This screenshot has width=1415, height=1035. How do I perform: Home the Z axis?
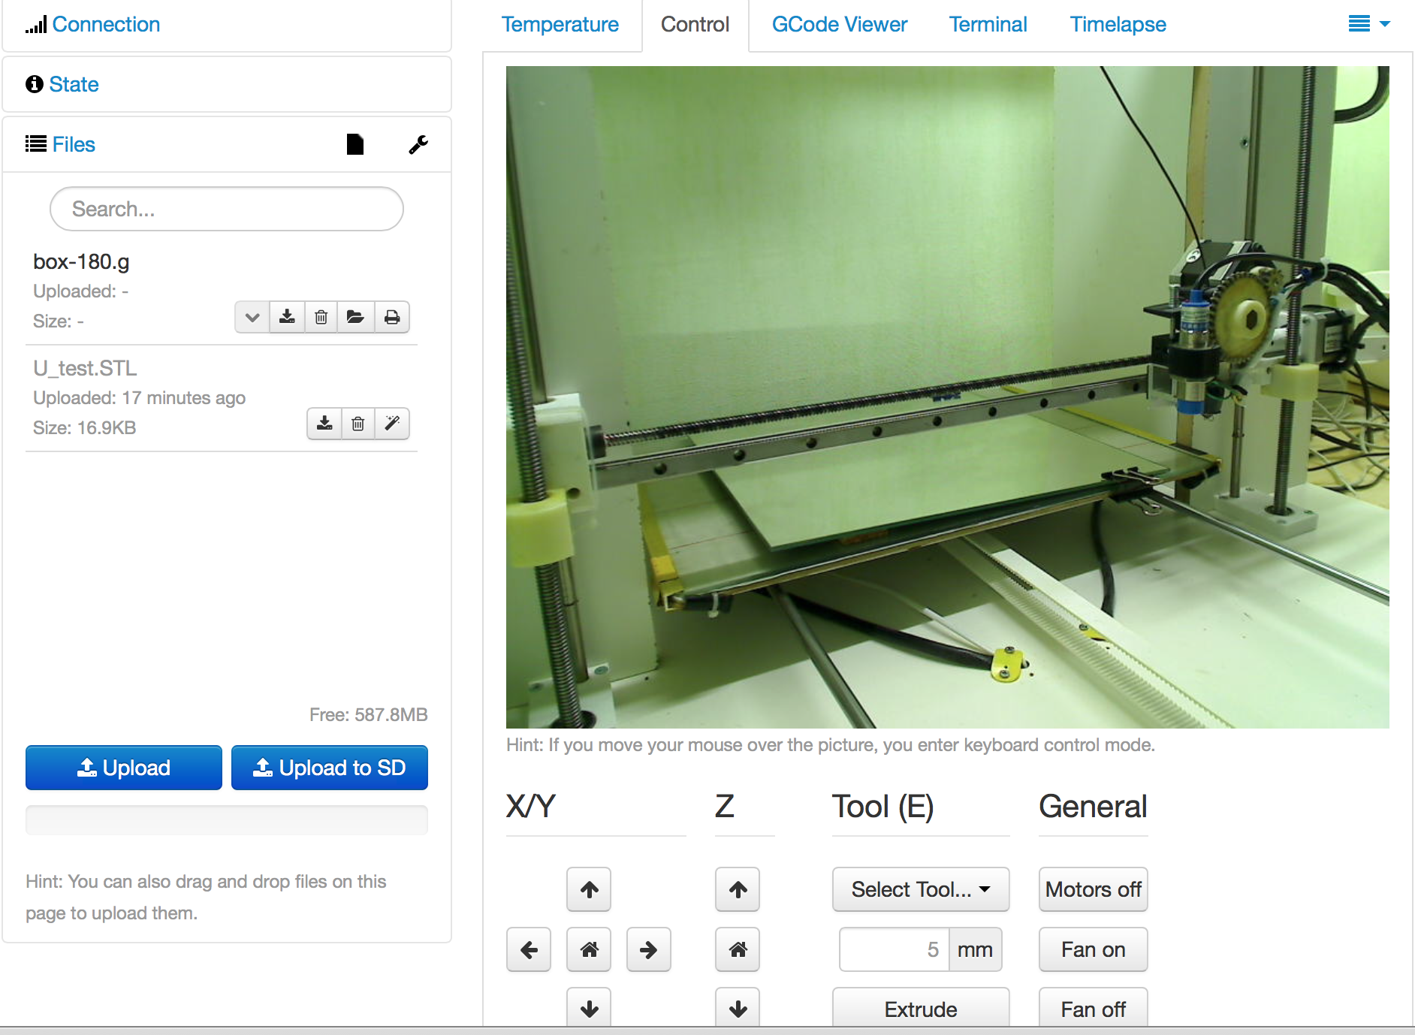(x=738, y=950)
